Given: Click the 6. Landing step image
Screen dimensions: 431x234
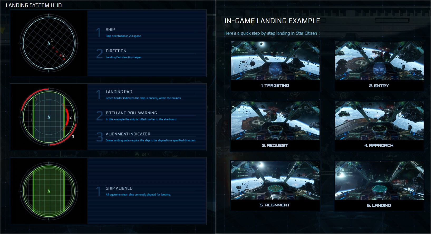Looking at the screenshot, I should 379,180.
